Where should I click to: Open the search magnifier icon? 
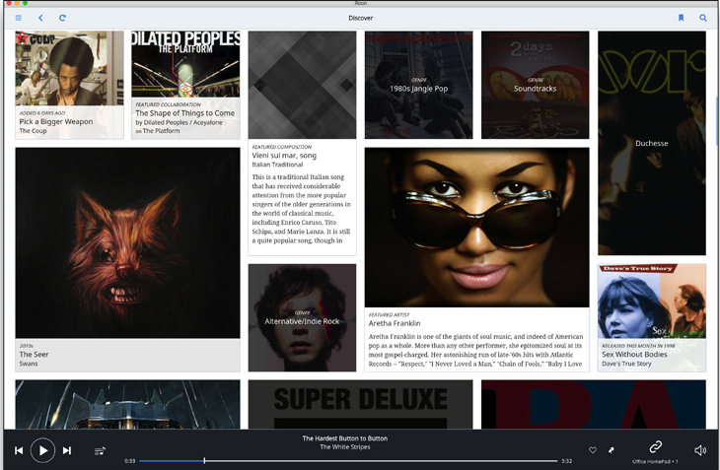[x=703, y=18]
